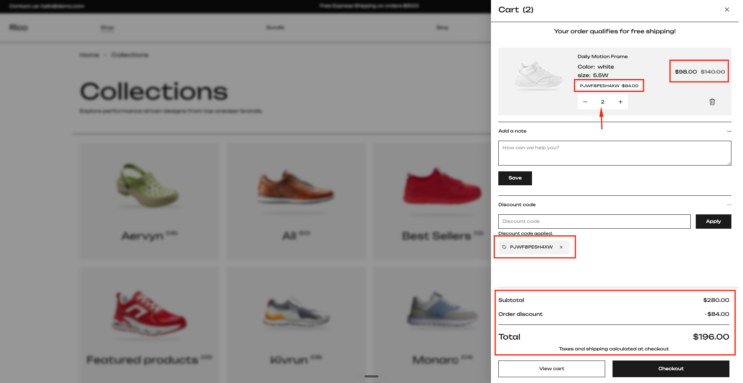743x383 pixels.
Task: Select the Cart (2) heading
Action: tap(516, 10)
